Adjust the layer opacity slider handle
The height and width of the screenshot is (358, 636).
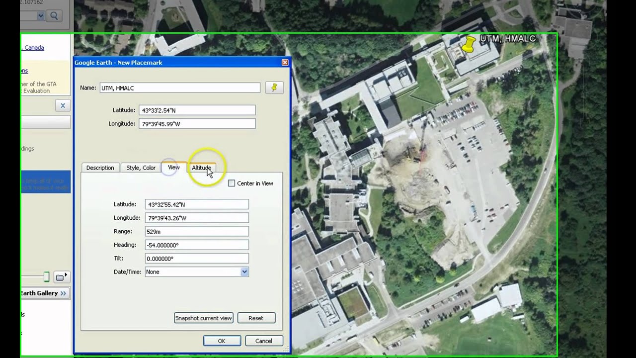(46, 276)
